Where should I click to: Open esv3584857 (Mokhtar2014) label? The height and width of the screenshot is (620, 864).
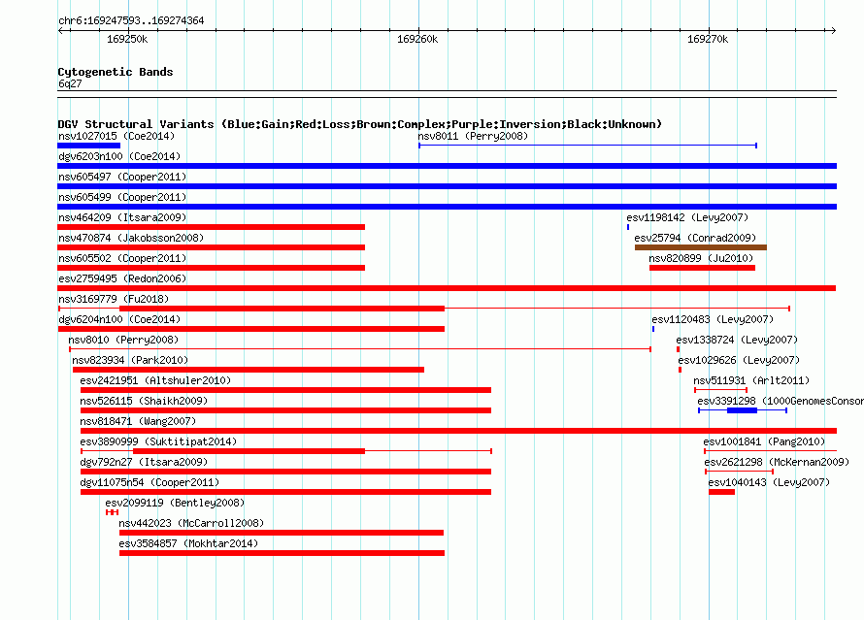click(188, 543)
